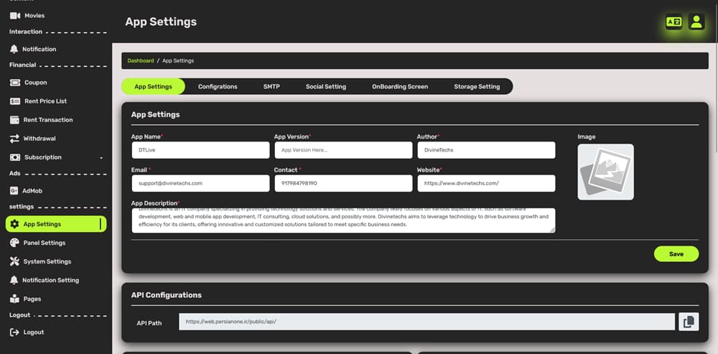This screenshot has width=718, height=354.
Task: Open System Settings tools icon
Action: tap(15, 261)
